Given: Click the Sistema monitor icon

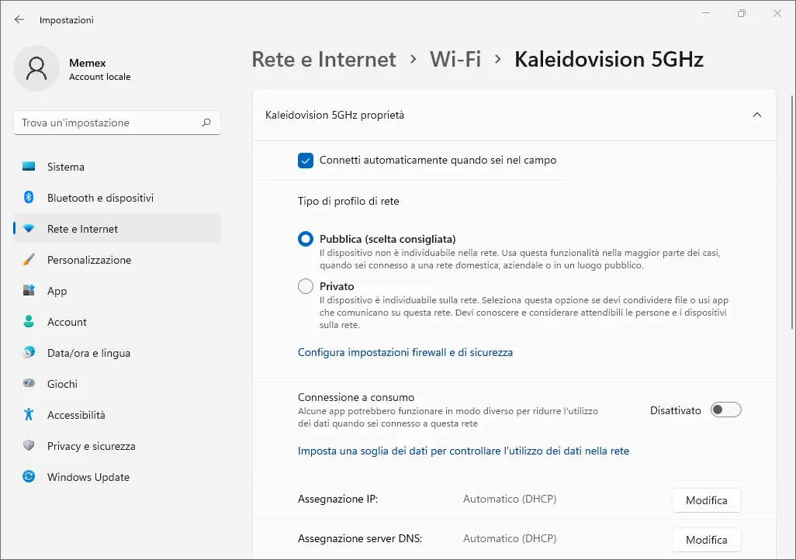Looking at the screenshot, I should point(29,167).
